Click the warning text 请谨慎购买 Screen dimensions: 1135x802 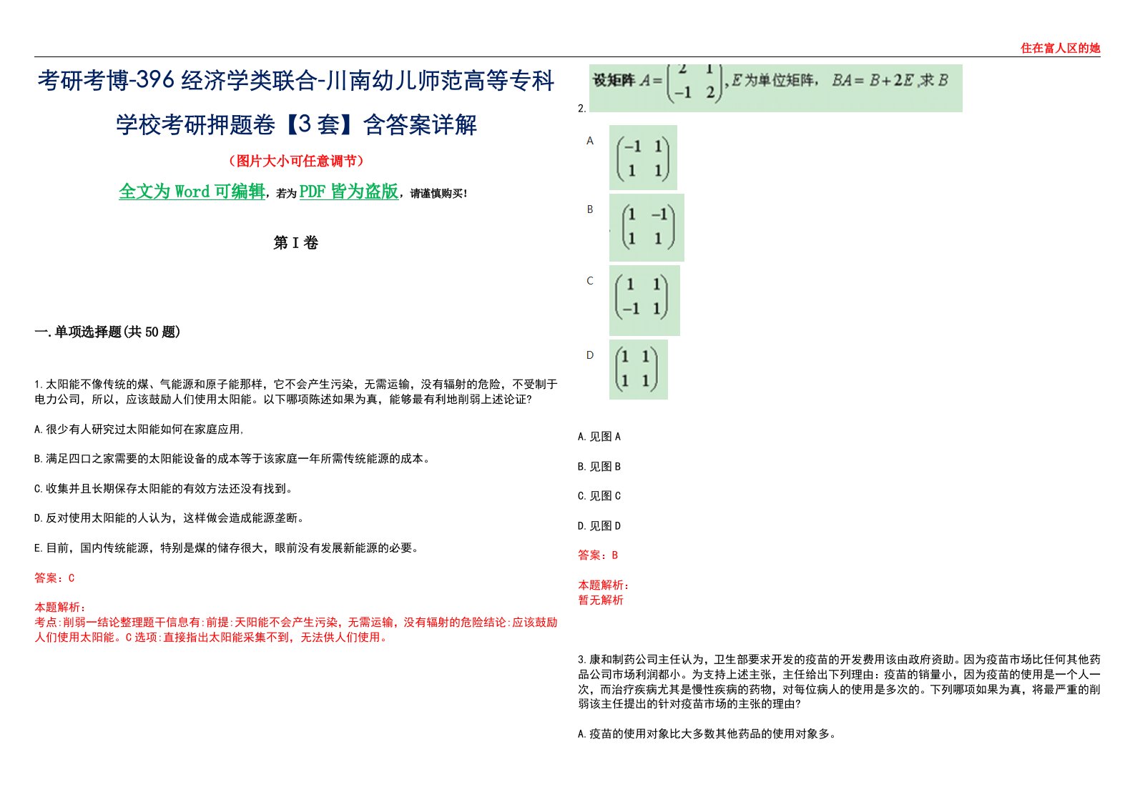pos(437,193)
